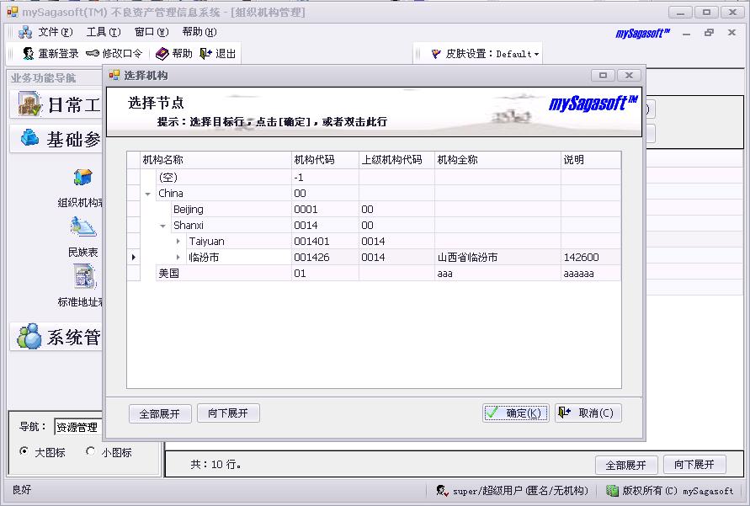Click the exit (退出) toolbar icon
The width and height of the screenshot is (750, 506).
click(x=205, y=54)
